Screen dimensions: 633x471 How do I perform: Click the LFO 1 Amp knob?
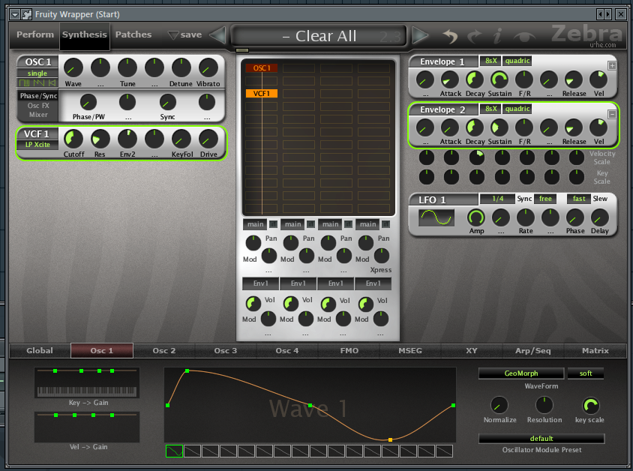(x=476, y=217)
